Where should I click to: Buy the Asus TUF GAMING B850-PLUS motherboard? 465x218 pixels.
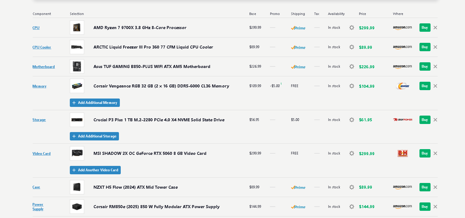pyautogui.click(x=425, y=66)
